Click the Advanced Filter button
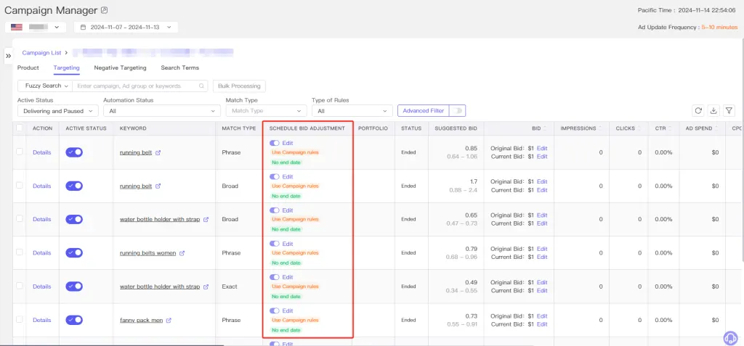The width and height of the screenshot is (744, 346). pyautogui.click(x=424, y=110)
